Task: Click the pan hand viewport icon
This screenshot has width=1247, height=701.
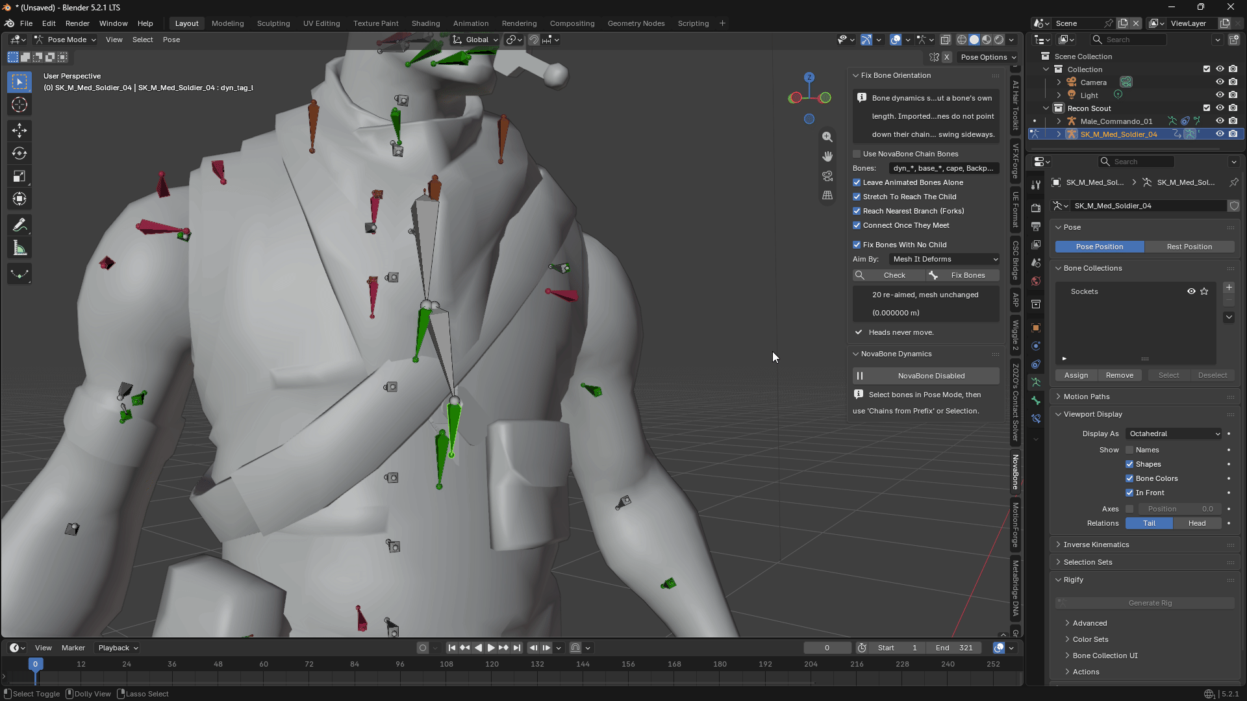Action: point(827,156)
